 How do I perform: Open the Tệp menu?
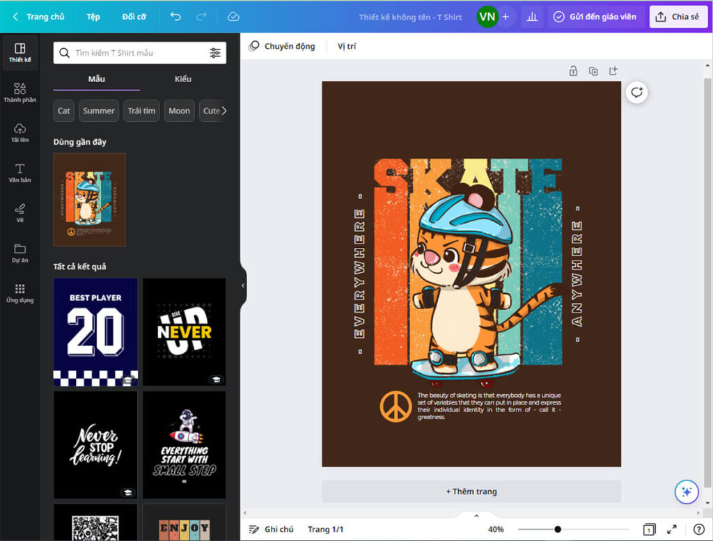coord(93,17)
